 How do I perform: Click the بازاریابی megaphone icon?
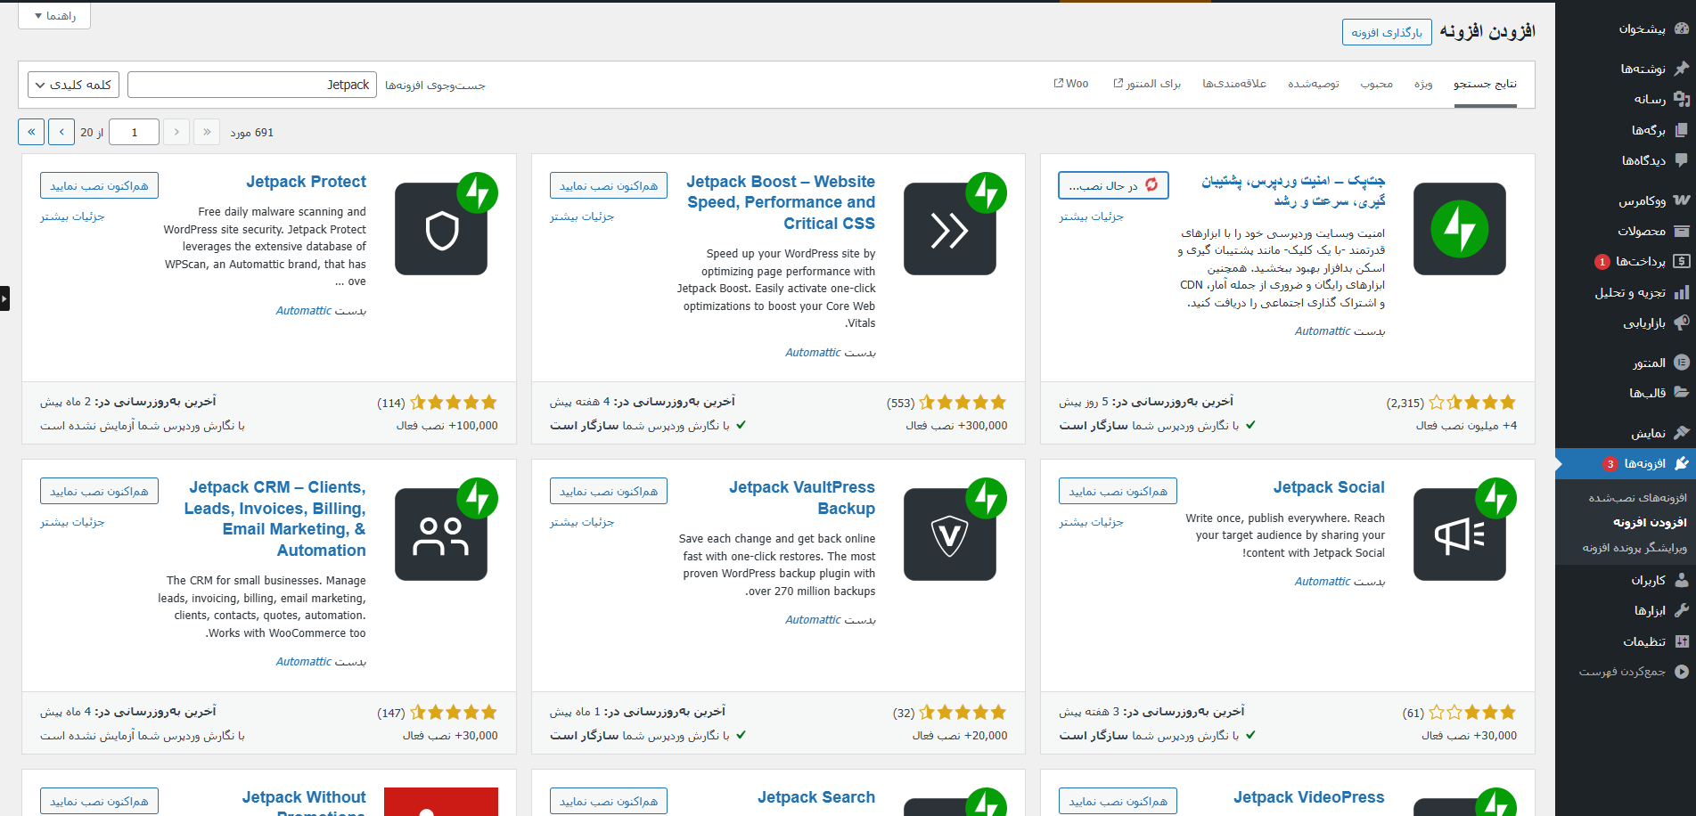click(1681, 322)
